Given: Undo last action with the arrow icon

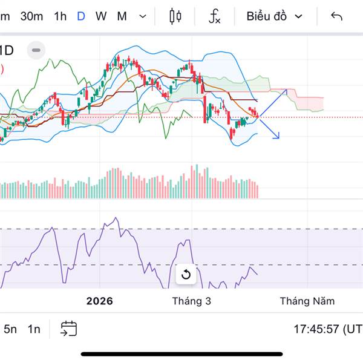Looking at the screenshot, I should click(336, 16).
